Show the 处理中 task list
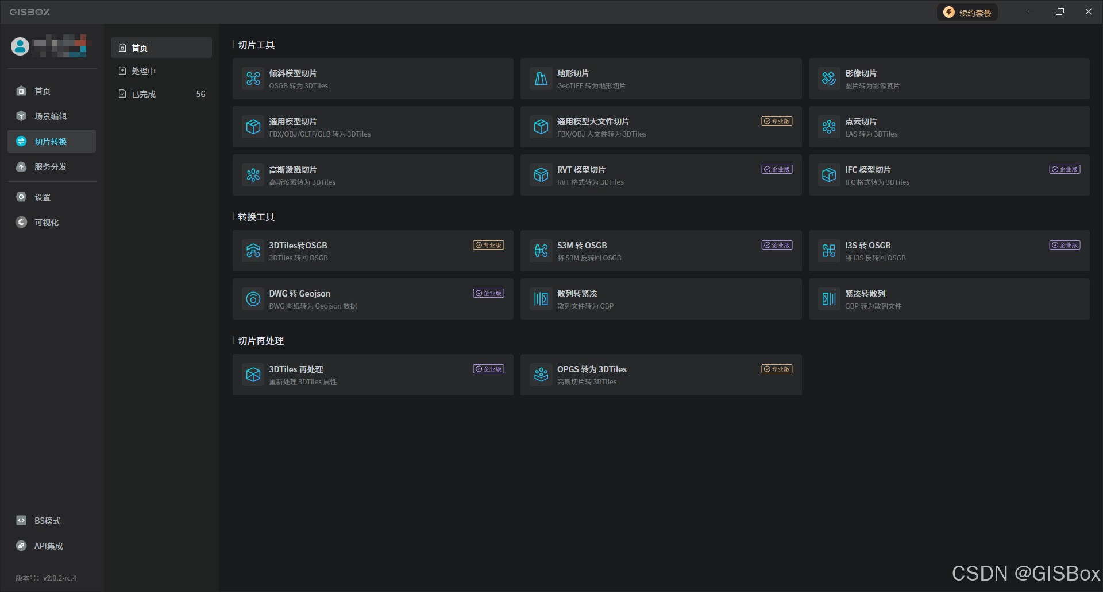This screenshot has width=1103, height=592. click(x=161, y=71)
